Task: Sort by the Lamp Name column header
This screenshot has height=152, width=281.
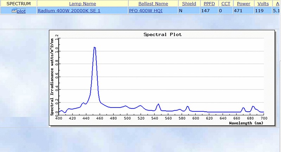Action: coord(82,4)
